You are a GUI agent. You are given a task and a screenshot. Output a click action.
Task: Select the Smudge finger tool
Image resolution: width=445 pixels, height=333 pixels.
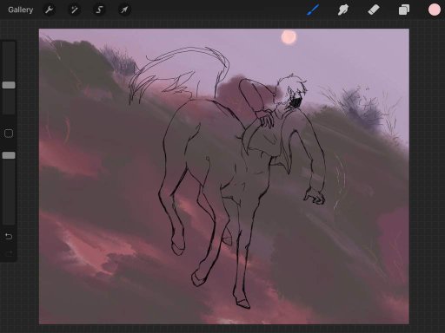343,10
